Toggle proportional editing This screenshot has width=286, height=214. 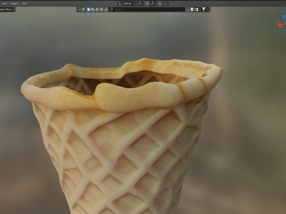160,4
